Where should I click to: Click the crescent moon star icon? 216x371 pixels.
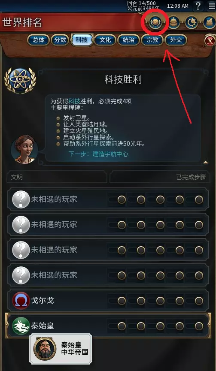(192, 22)
